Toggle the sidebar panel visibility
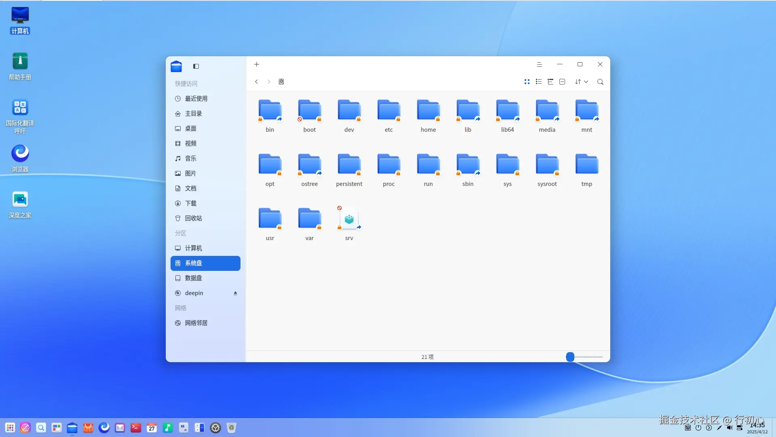 pyautogui.click(x=196, y=66)
